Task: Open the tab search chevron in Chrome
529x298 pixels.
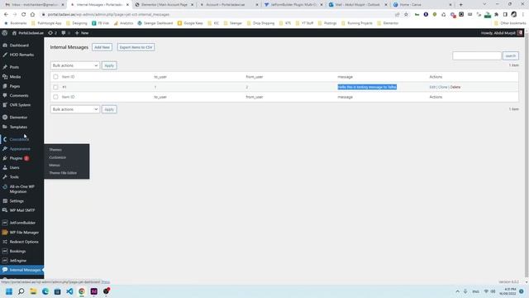Action: pos(484,4)
